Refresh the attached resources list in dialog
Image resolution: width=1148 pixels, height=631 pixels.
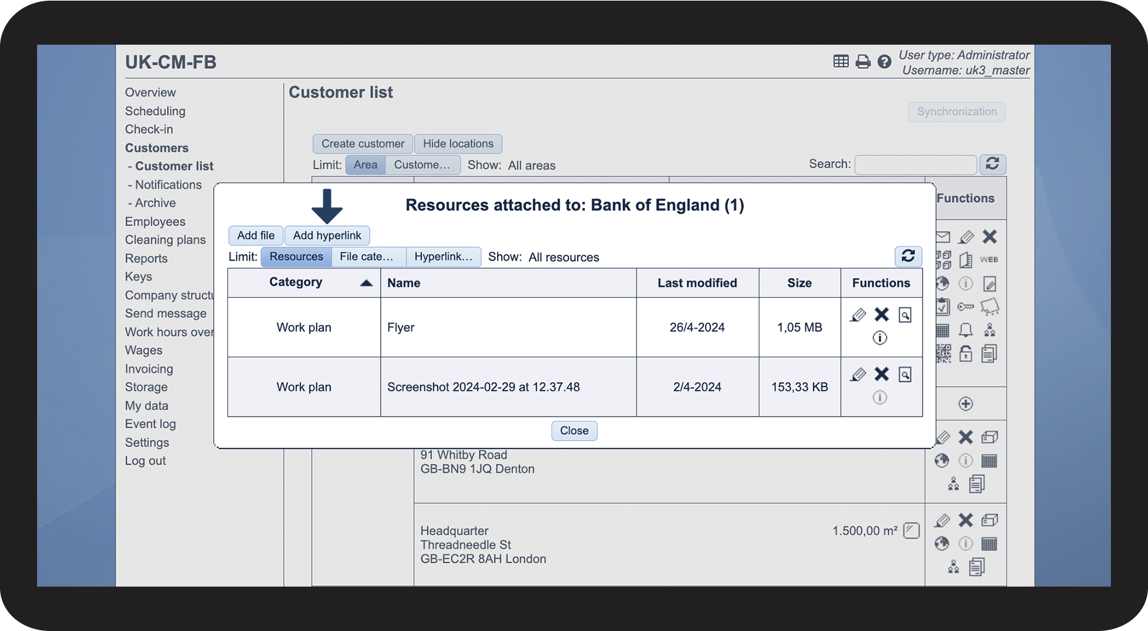(908, 256)
